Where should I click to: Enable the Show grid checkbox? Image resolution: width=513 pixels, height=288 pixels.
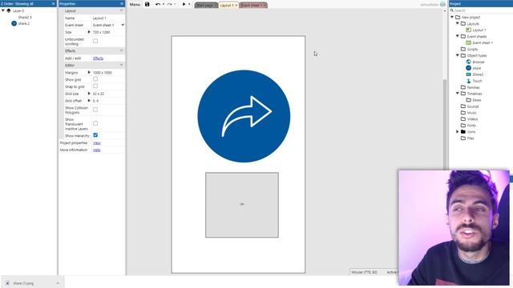[x=95, y=79]
